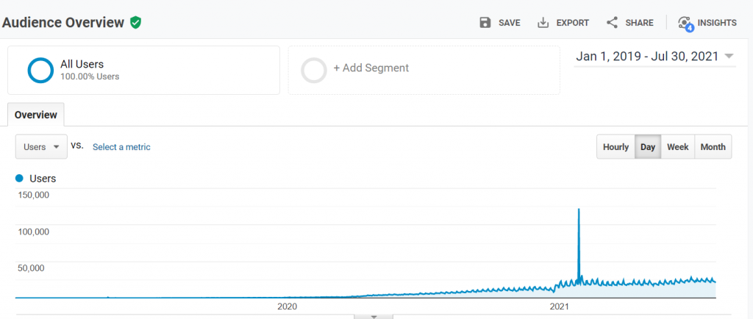Click the Select a metric link

121,147
